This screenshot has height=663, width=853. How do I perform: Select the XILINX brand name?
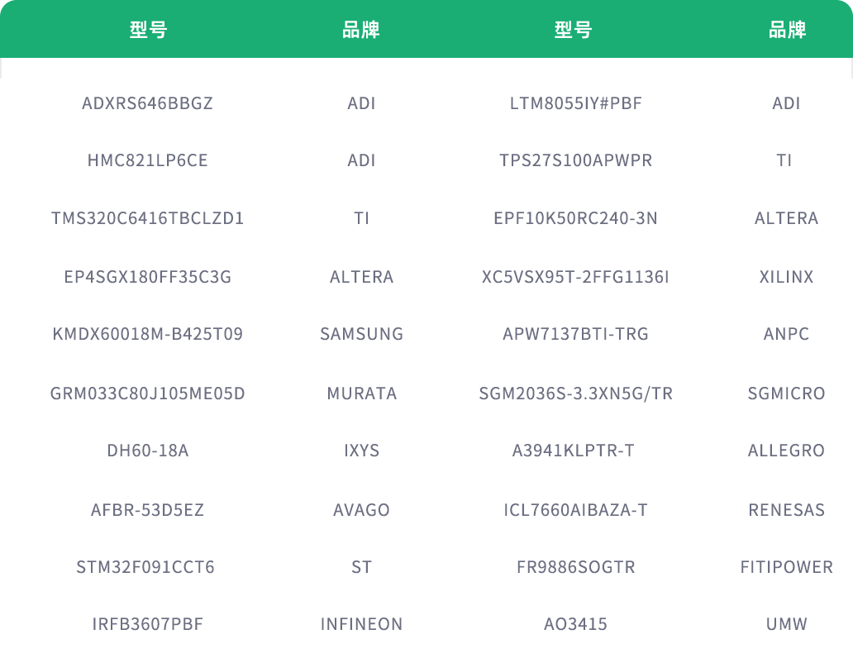(x=787, y=277)
